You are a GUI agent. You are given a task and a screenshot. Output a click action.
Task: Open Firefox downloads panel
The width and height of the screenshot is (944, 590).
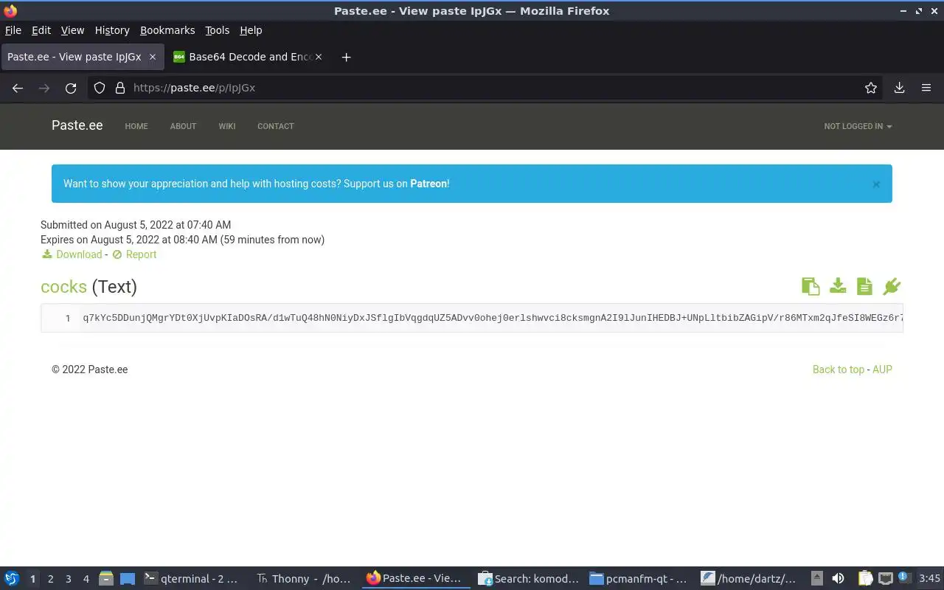(900, 88)
